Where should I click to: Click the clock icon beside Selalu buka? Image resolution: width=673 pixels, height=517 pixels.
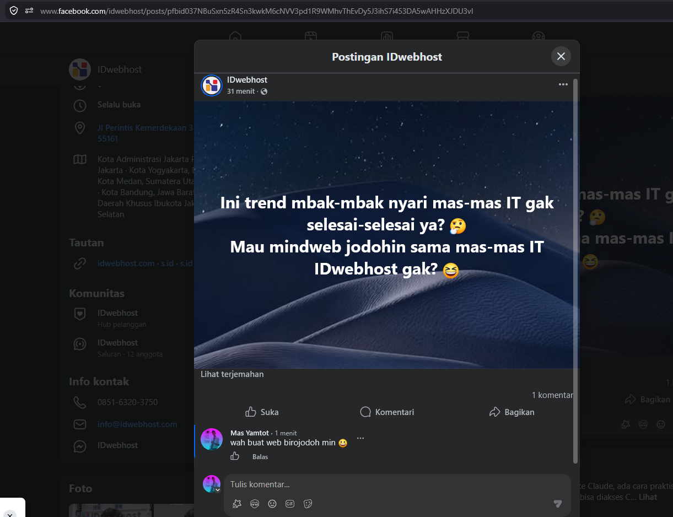tap(80, 105)
